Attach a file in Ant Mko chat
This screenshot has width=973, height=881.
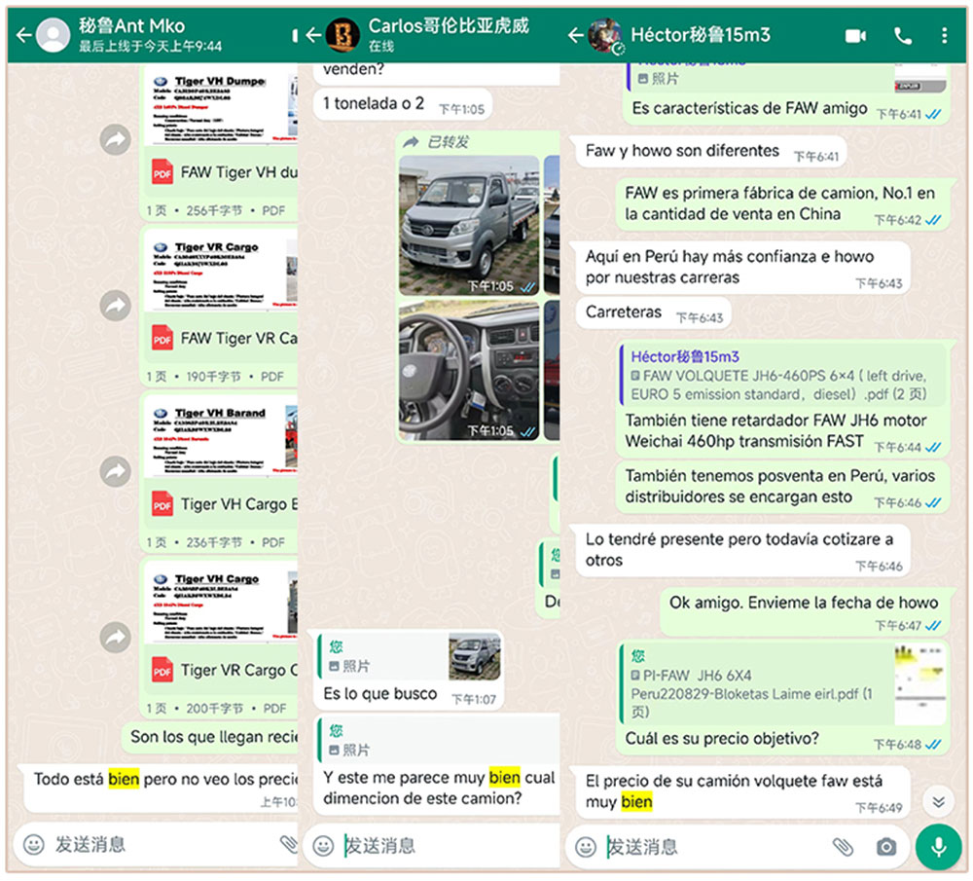coord(289,844)
